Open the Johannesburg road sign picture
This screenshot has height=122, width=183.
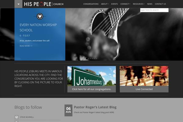[x=91, y=76]
